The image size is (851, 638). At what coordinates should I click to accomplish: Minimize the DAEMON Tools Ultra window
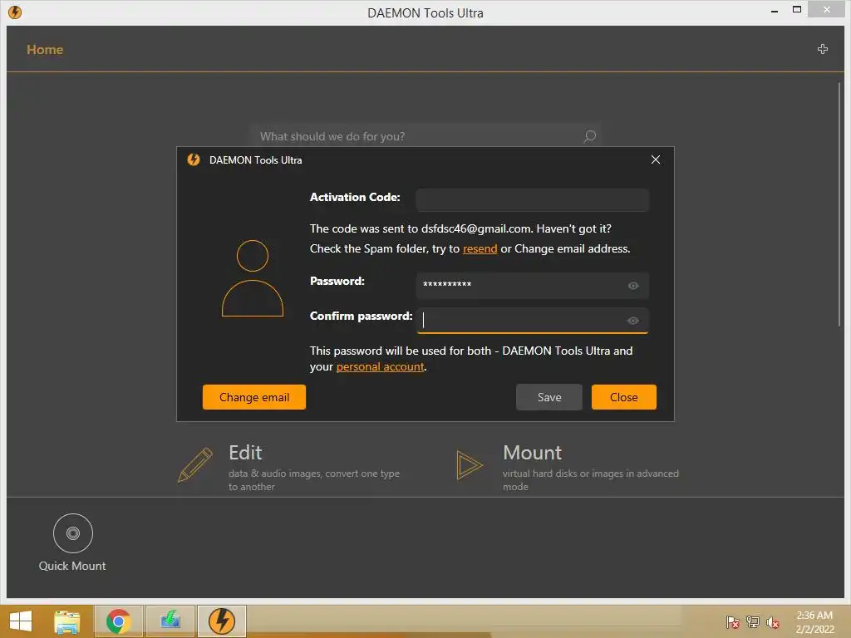[775, 10]
